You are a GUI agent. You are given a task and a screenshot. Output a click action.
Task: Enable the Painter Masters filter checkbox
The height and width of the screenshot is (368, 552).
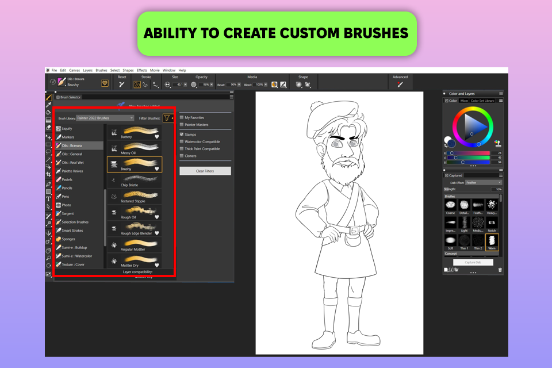point(182,124)
